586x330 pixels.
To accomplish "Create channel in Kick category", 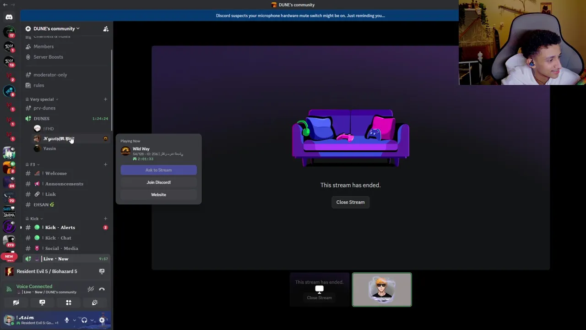I will tap(105, 219).
